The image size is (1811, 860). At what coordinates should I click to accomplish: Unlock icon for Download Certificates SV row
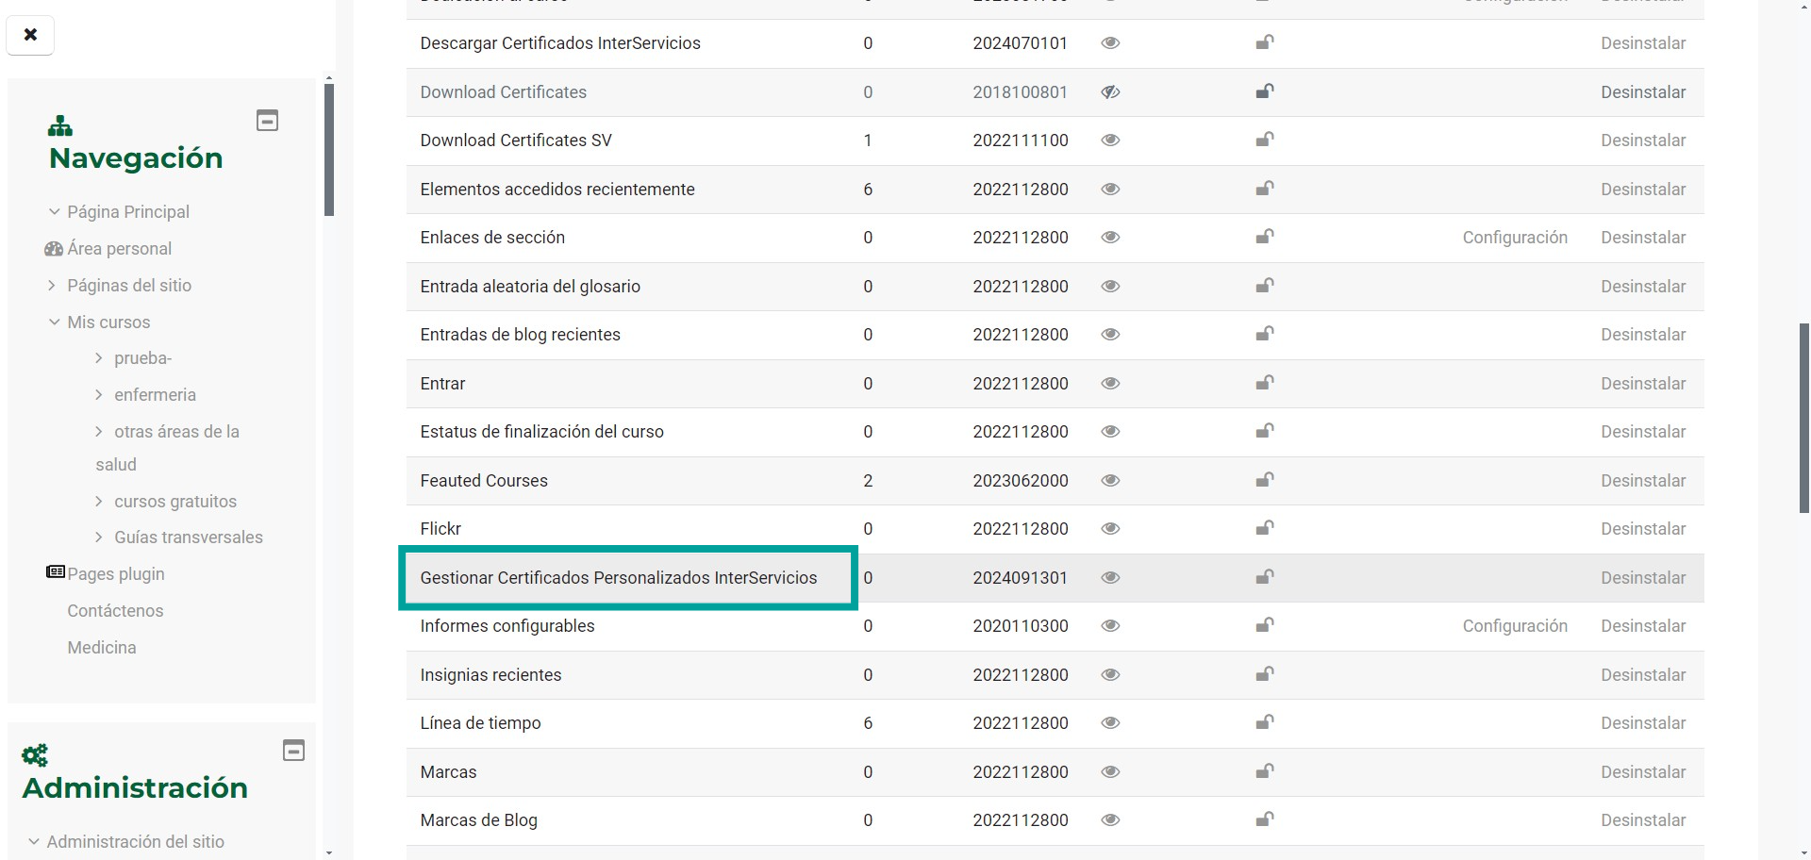pyautogui.click(x=1265, y=140)
